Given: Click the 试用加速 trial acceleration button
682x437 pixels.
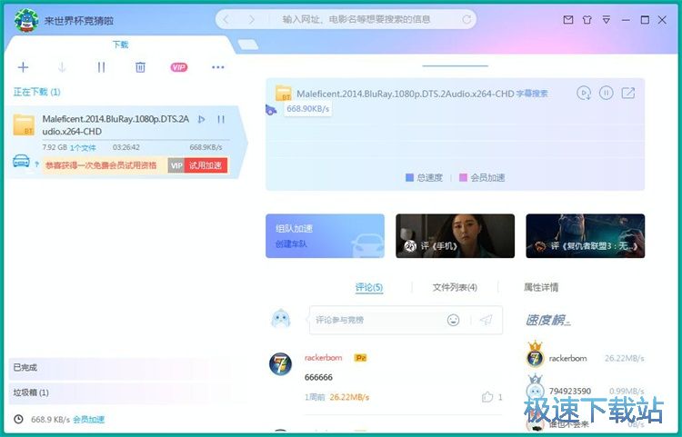Looking at the screenshot, I should click(x=206, y=165).
